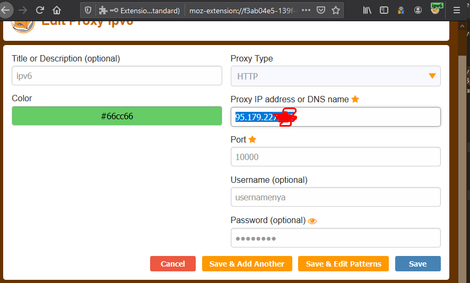The height and width of the screenshot is (283, 470).
Task: Save the page to Pocket
Action: [321, 10]
